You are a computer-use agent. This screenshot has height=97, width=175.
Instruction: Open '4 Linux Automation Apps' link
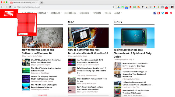pos(135,74)
